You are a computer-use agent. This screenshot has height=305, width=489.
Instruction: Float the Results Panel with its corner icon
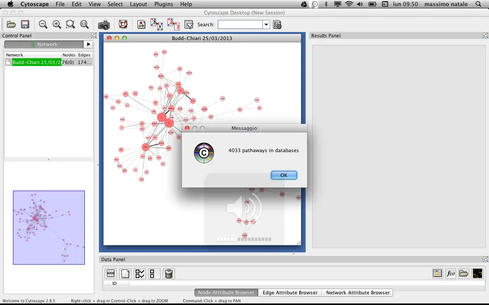click(485, 35)
